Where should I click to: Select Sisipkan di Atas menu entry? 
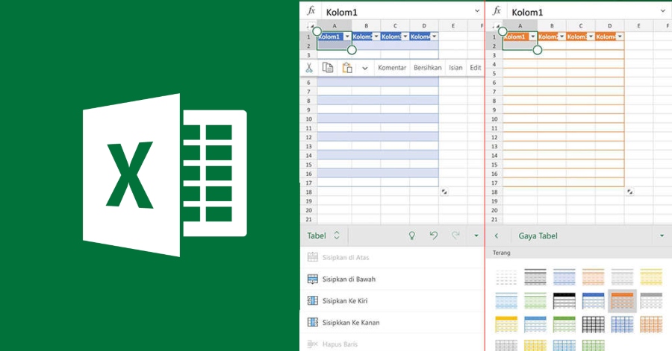[x=392, y=257]
